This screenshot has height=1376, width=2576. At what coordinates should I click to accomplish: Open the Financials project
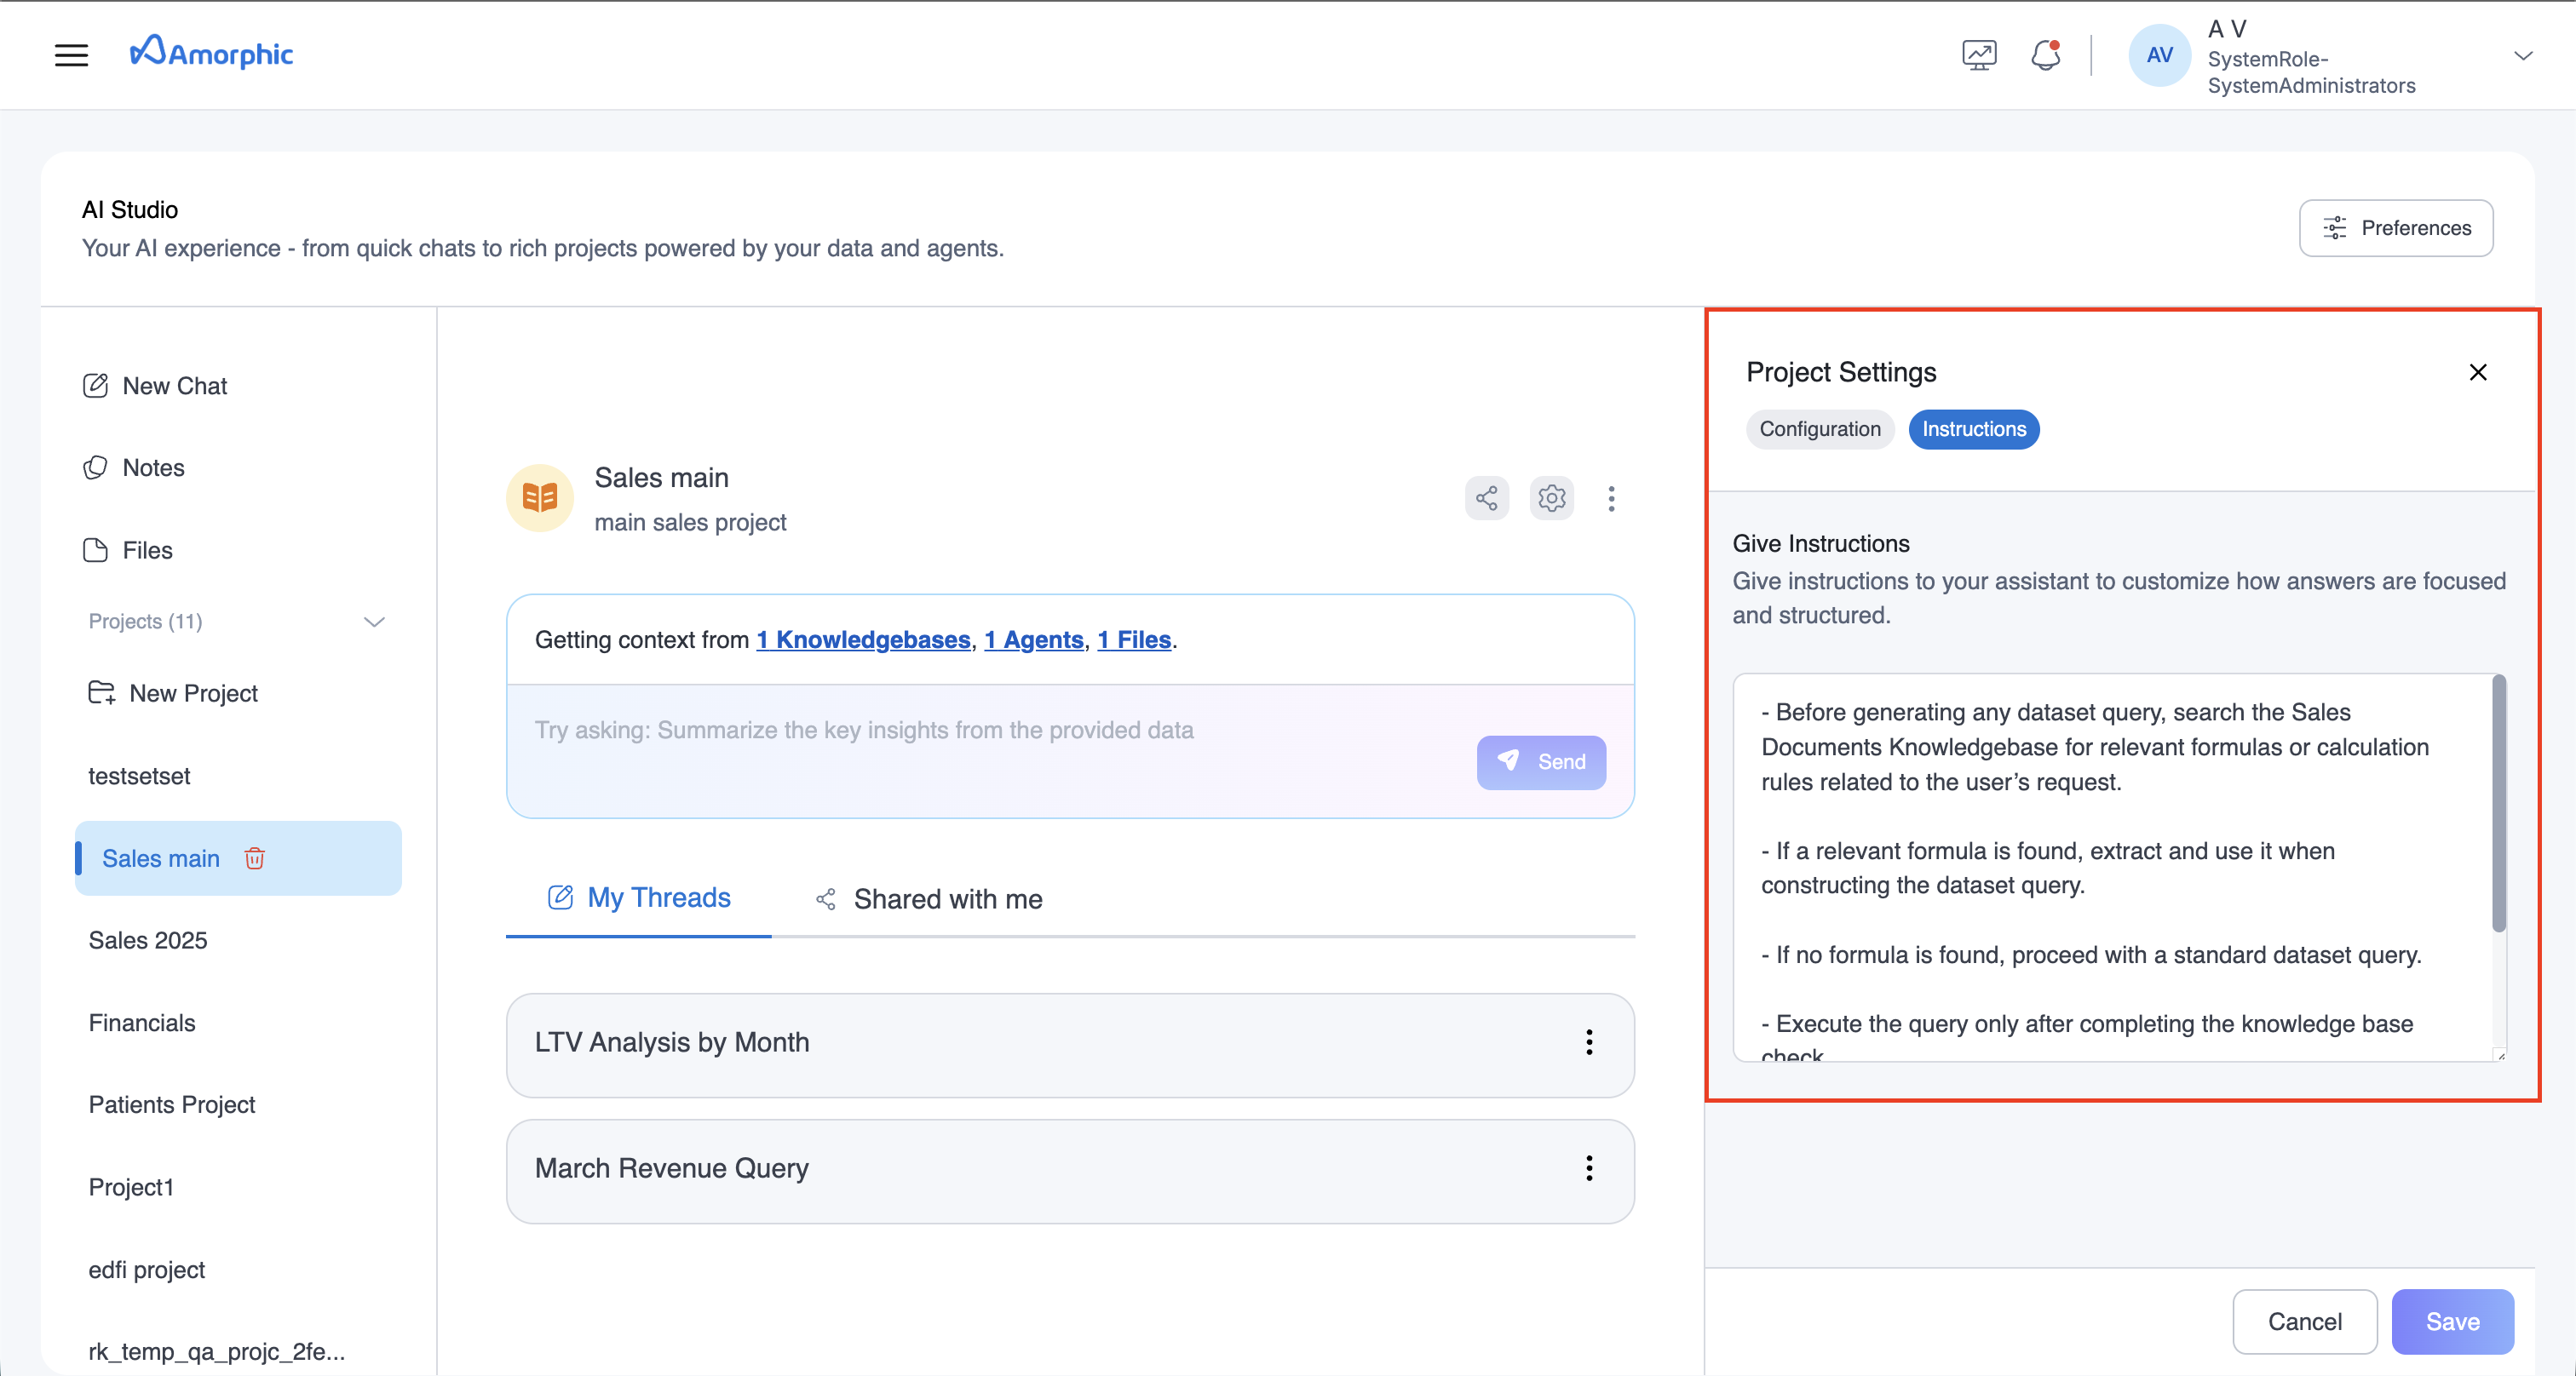coord(142,1023)
